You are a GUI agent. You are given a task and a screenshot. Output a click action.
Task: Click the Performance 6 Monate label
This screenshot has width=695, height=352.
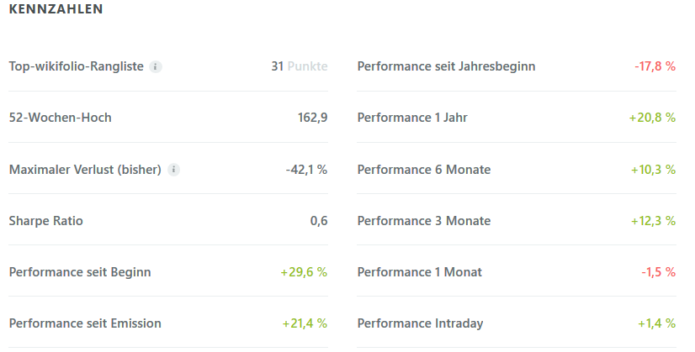[x=424, y=170]
